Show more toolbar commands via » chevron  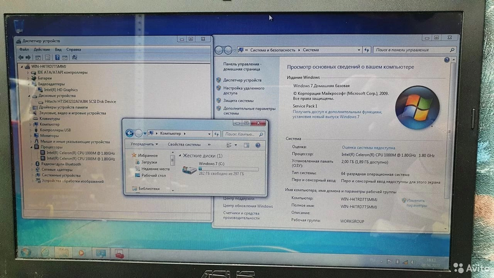pyautogui.click(x=209, y=145)
